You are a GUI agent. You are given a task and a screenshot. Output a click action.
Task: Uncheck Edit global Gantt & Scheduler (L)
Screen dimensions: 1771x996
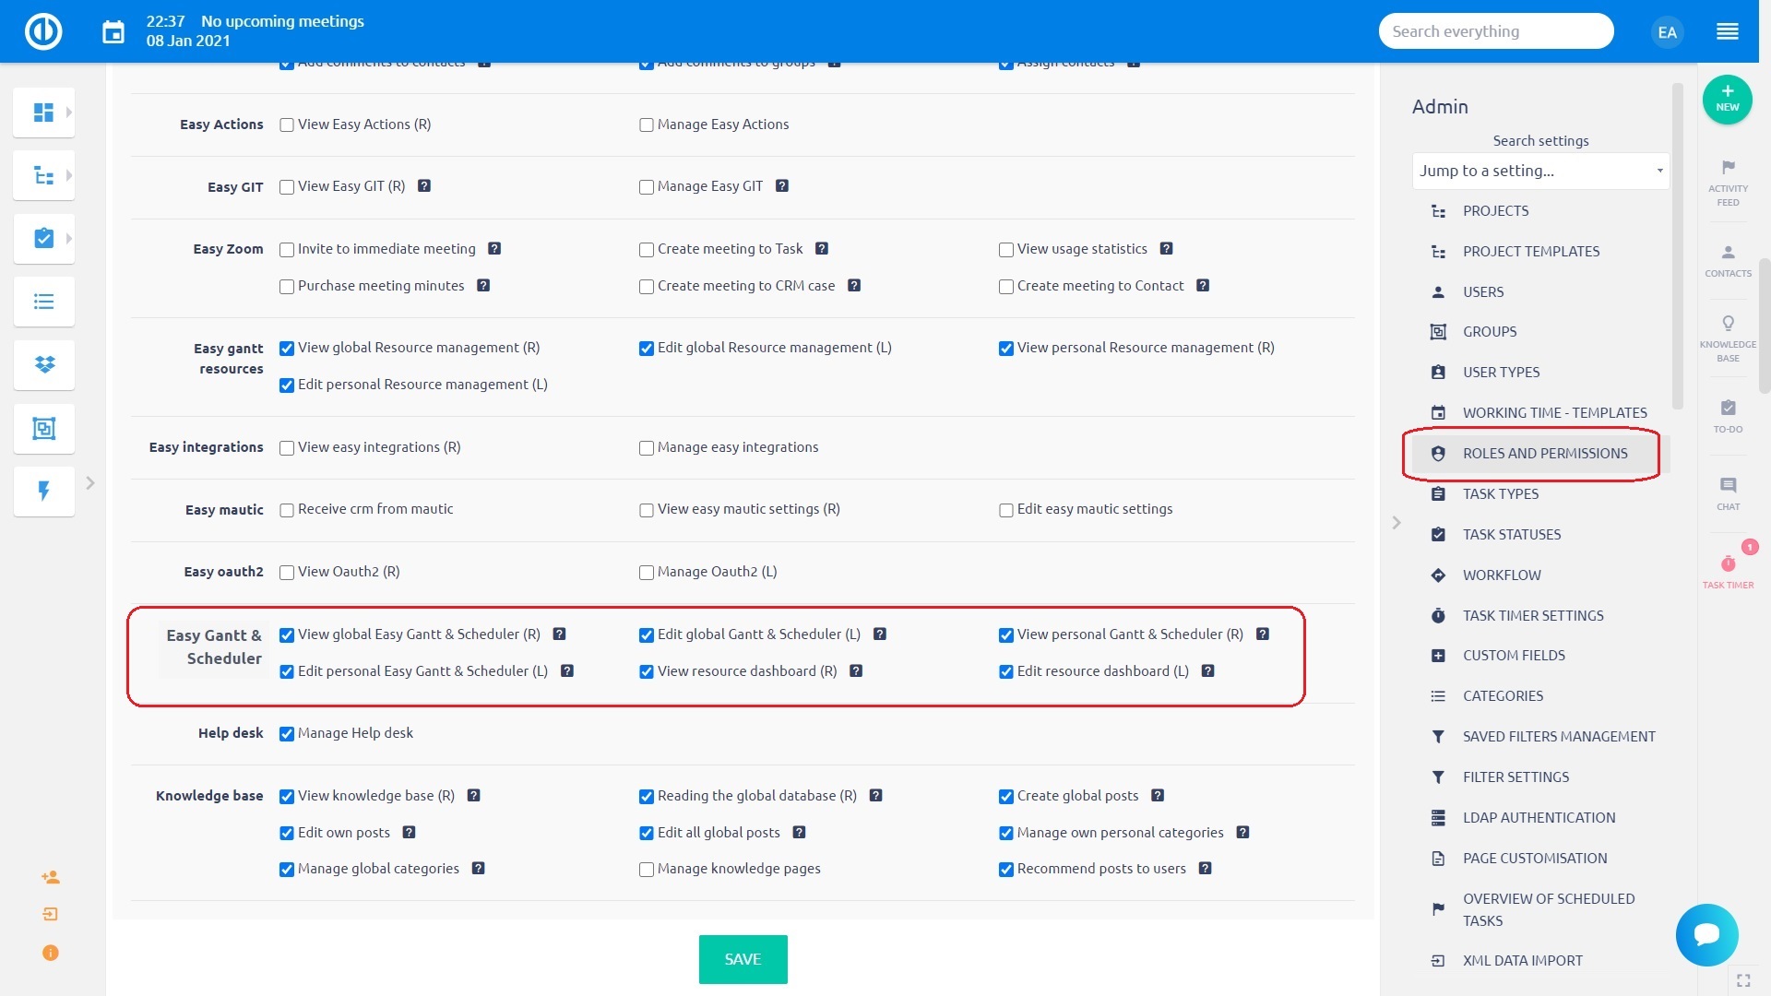(647, 635)
